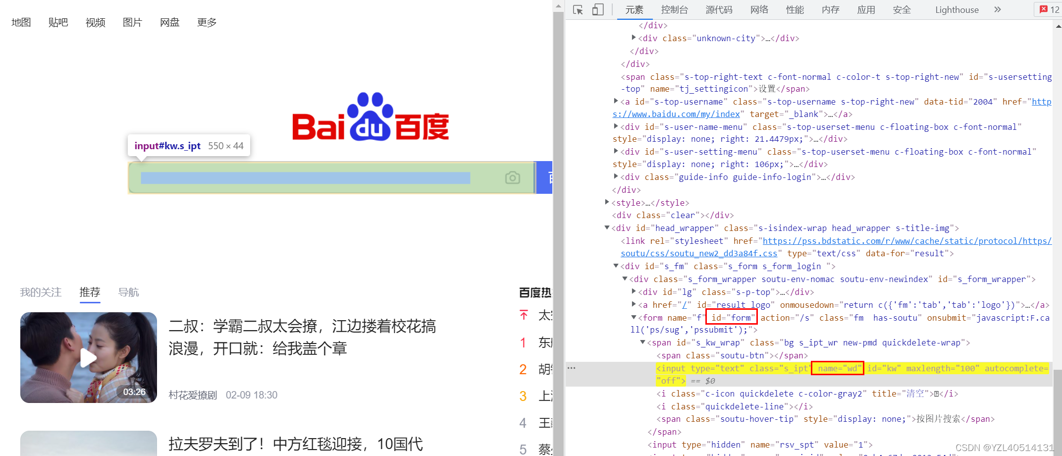Open hot search item ranked 3

[x=535, y=396]
